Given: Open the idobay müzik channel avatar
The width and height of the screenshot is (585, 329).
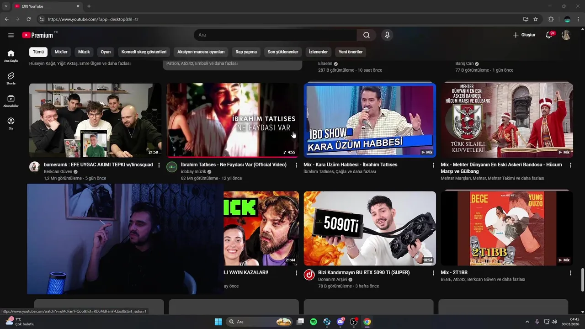Looking at the screenshot, I should coord(172,167).
